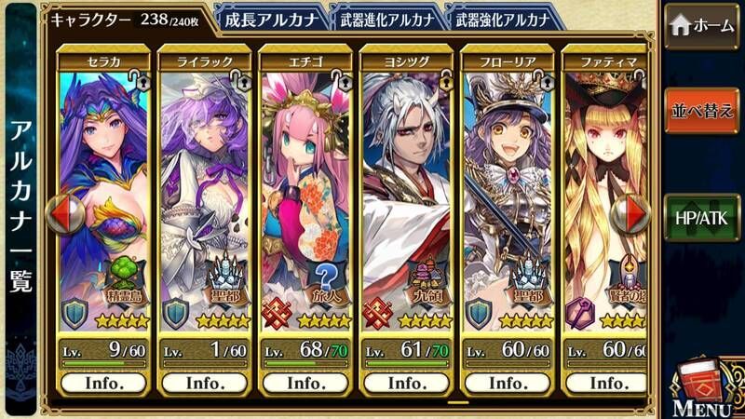Toggle the lock on セラカ card
The height and width of the screenshot is (419, 745).
click(141, 79)
